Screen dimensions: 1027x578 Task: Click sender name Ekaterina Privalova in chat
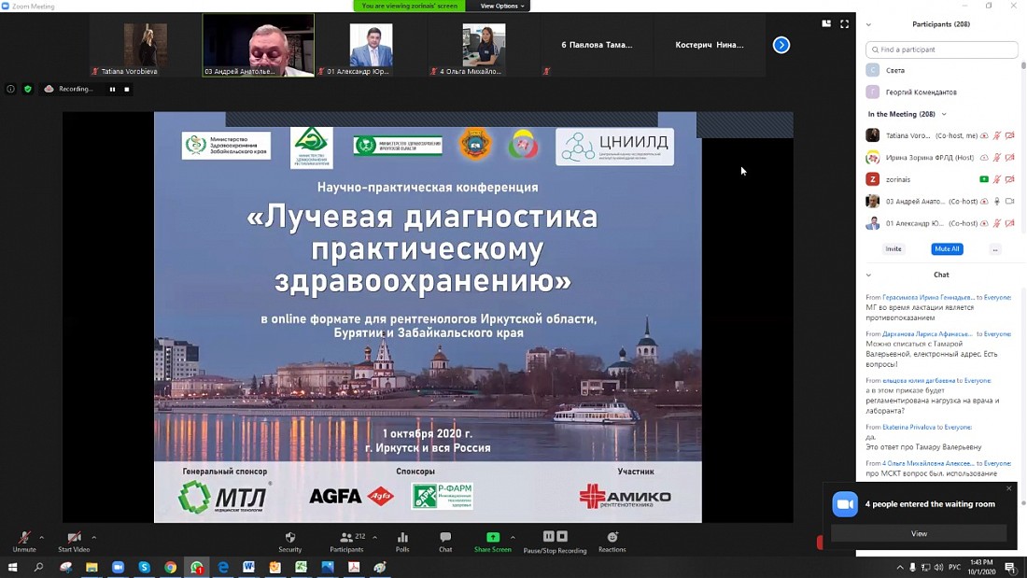tap(908, 428)
